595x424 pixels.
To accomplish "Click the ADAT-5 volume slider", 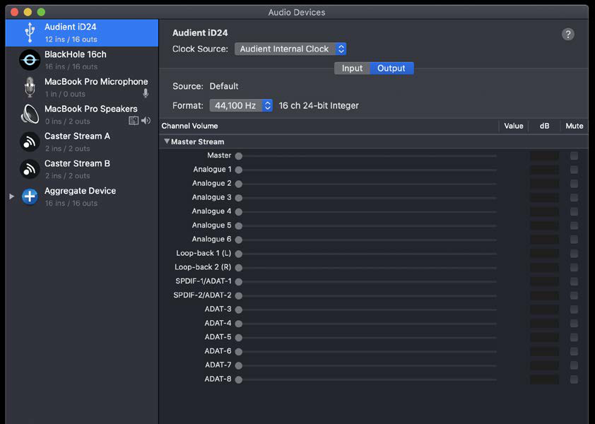I will point(366,338).
